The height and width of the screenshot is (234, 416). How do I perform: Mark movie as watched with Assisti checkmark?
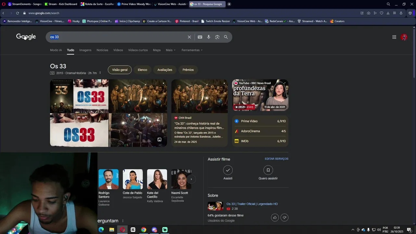[228, 170]
